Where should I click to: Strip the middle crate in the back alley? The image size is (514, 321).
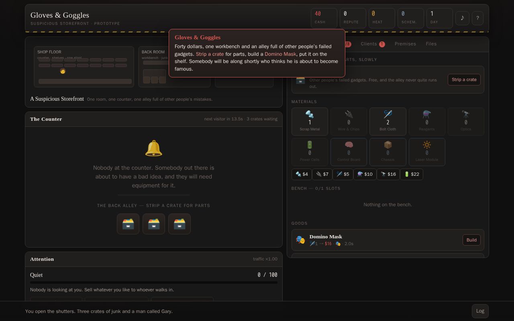tap(154, 224)
